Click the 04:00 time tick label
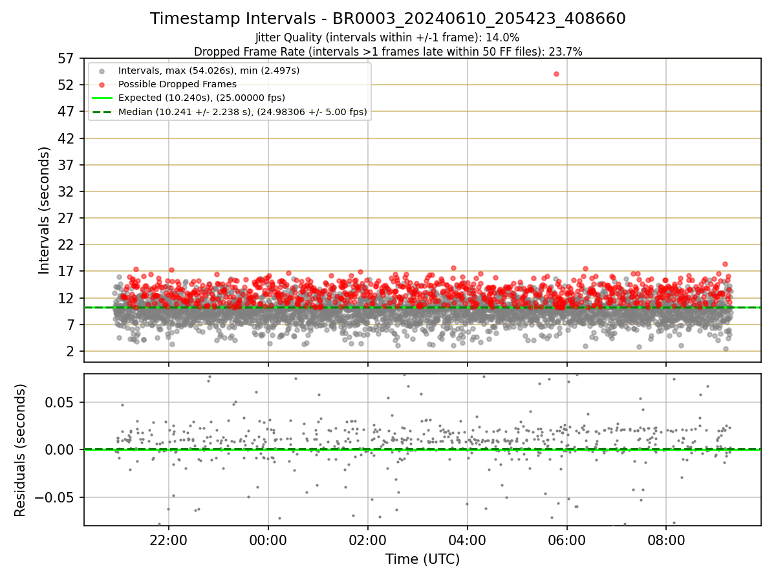776x582 pixels. pyautogui.click(x=468, y=540)
